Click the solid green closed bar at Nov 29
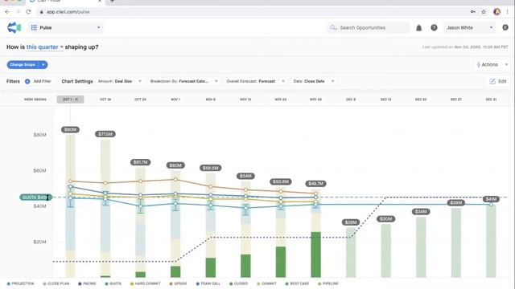515x289 pixels. (x=315, y=254)
